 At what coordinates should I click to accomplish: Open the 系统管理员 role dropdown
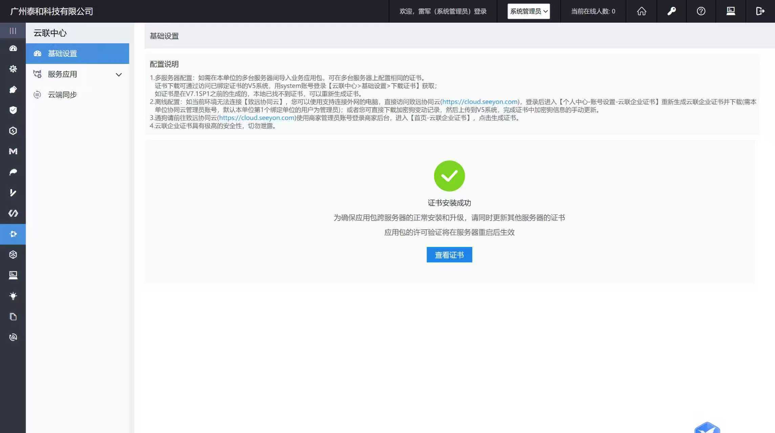[x=528, y=11]
